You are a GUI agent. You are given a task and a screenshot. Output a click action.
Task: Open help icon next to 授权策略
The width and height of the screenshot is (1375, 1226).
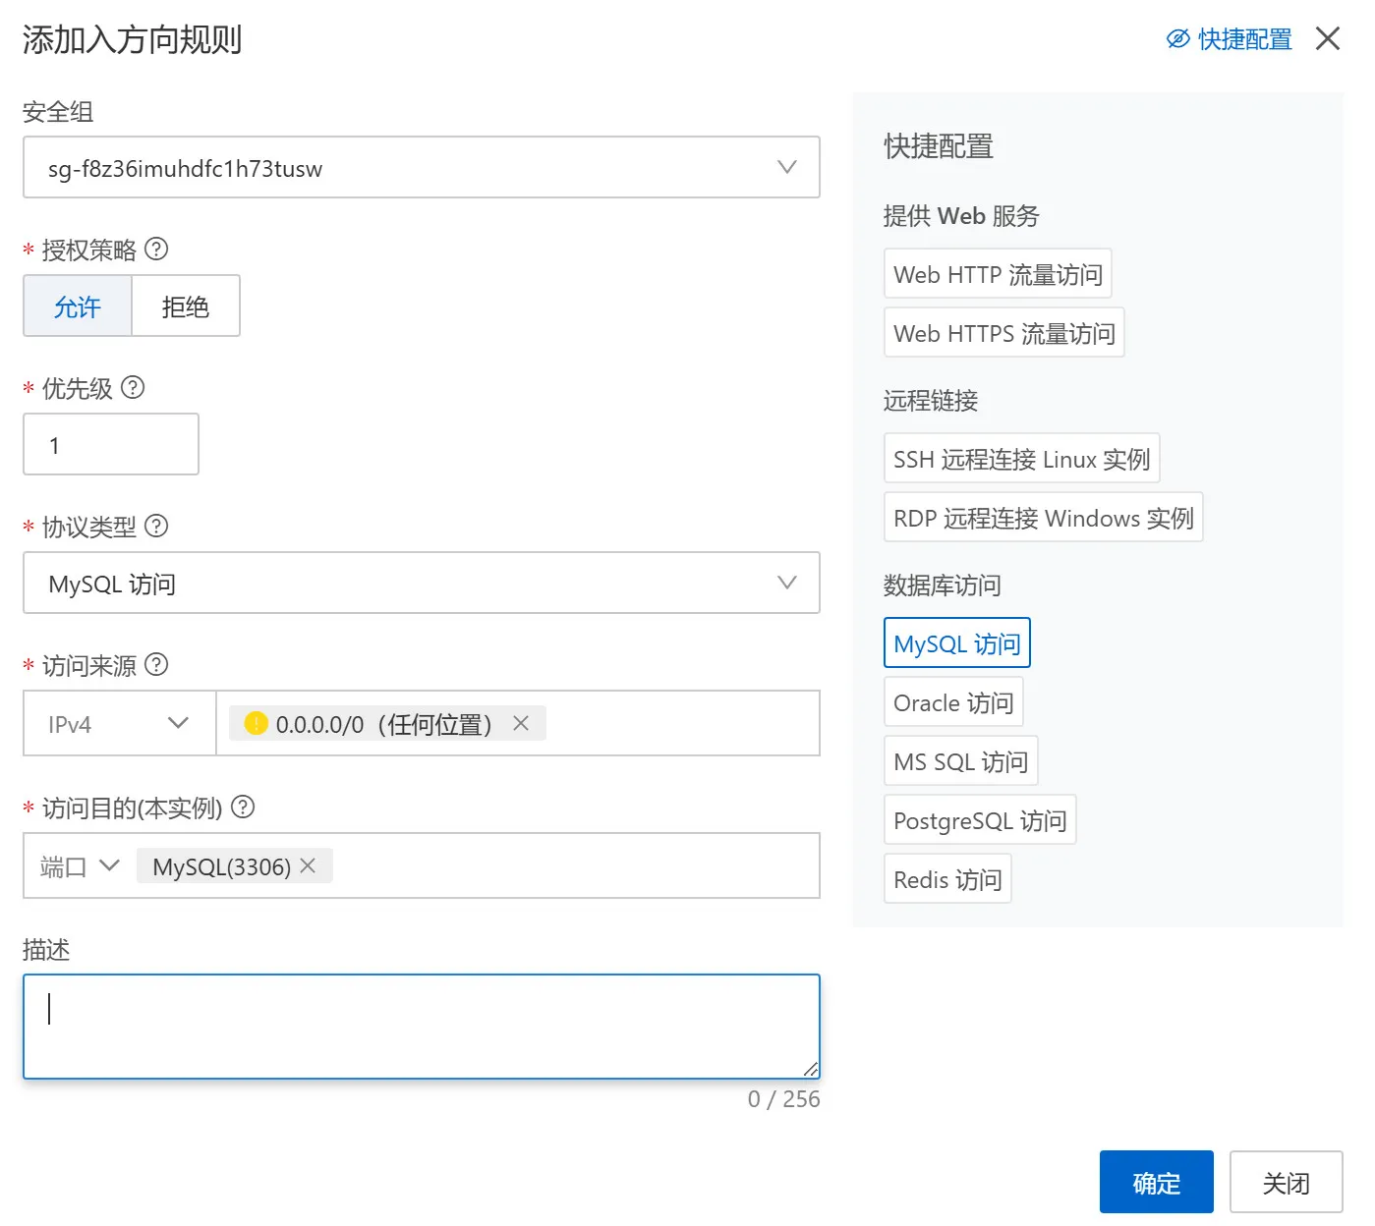point(156,249)
